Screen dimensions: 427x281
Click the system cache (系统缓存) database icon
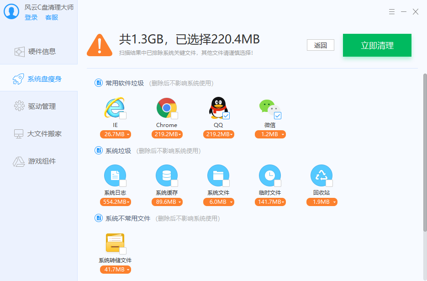[167, 175]
